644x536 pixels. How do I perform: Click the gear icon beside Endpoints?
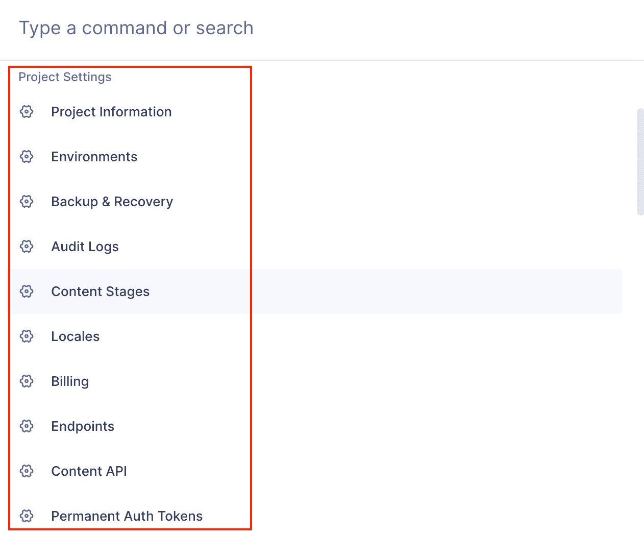[x=27, y=426]
